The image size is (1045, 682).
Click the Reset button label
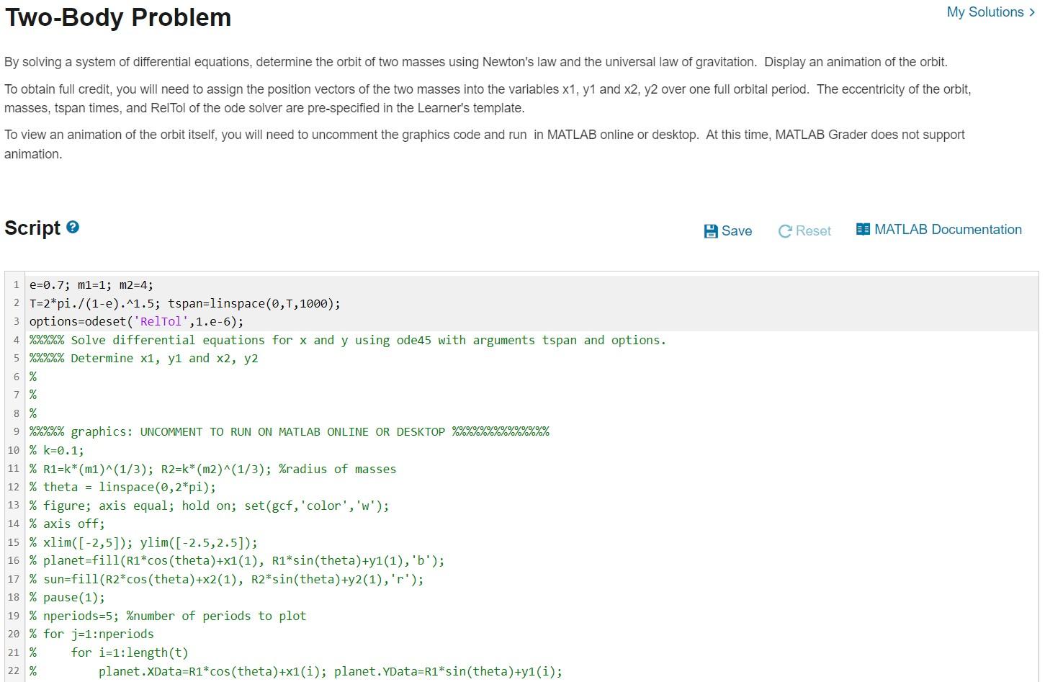coord(813,231)
